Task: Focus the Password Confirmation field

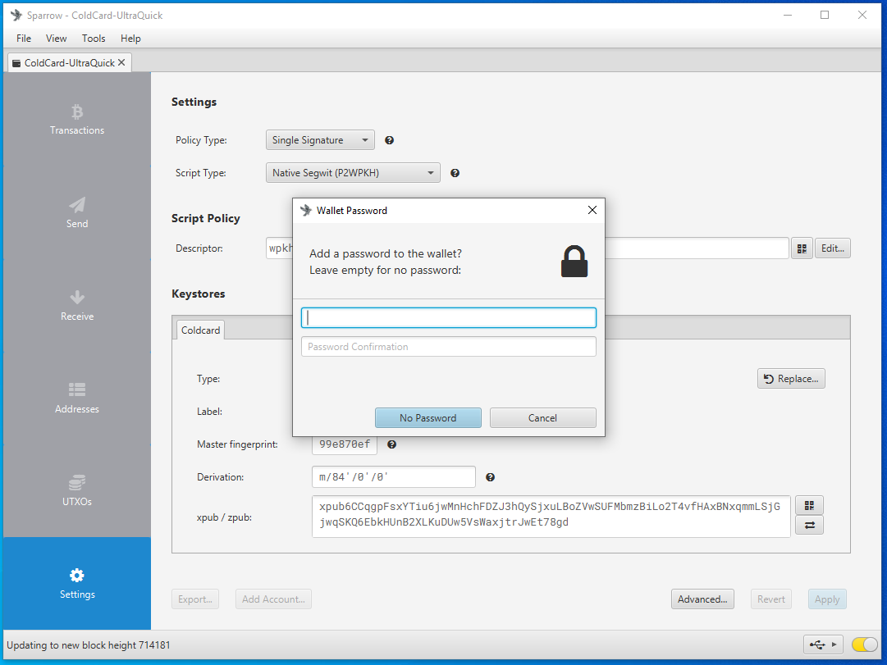Action: point(449,347)
